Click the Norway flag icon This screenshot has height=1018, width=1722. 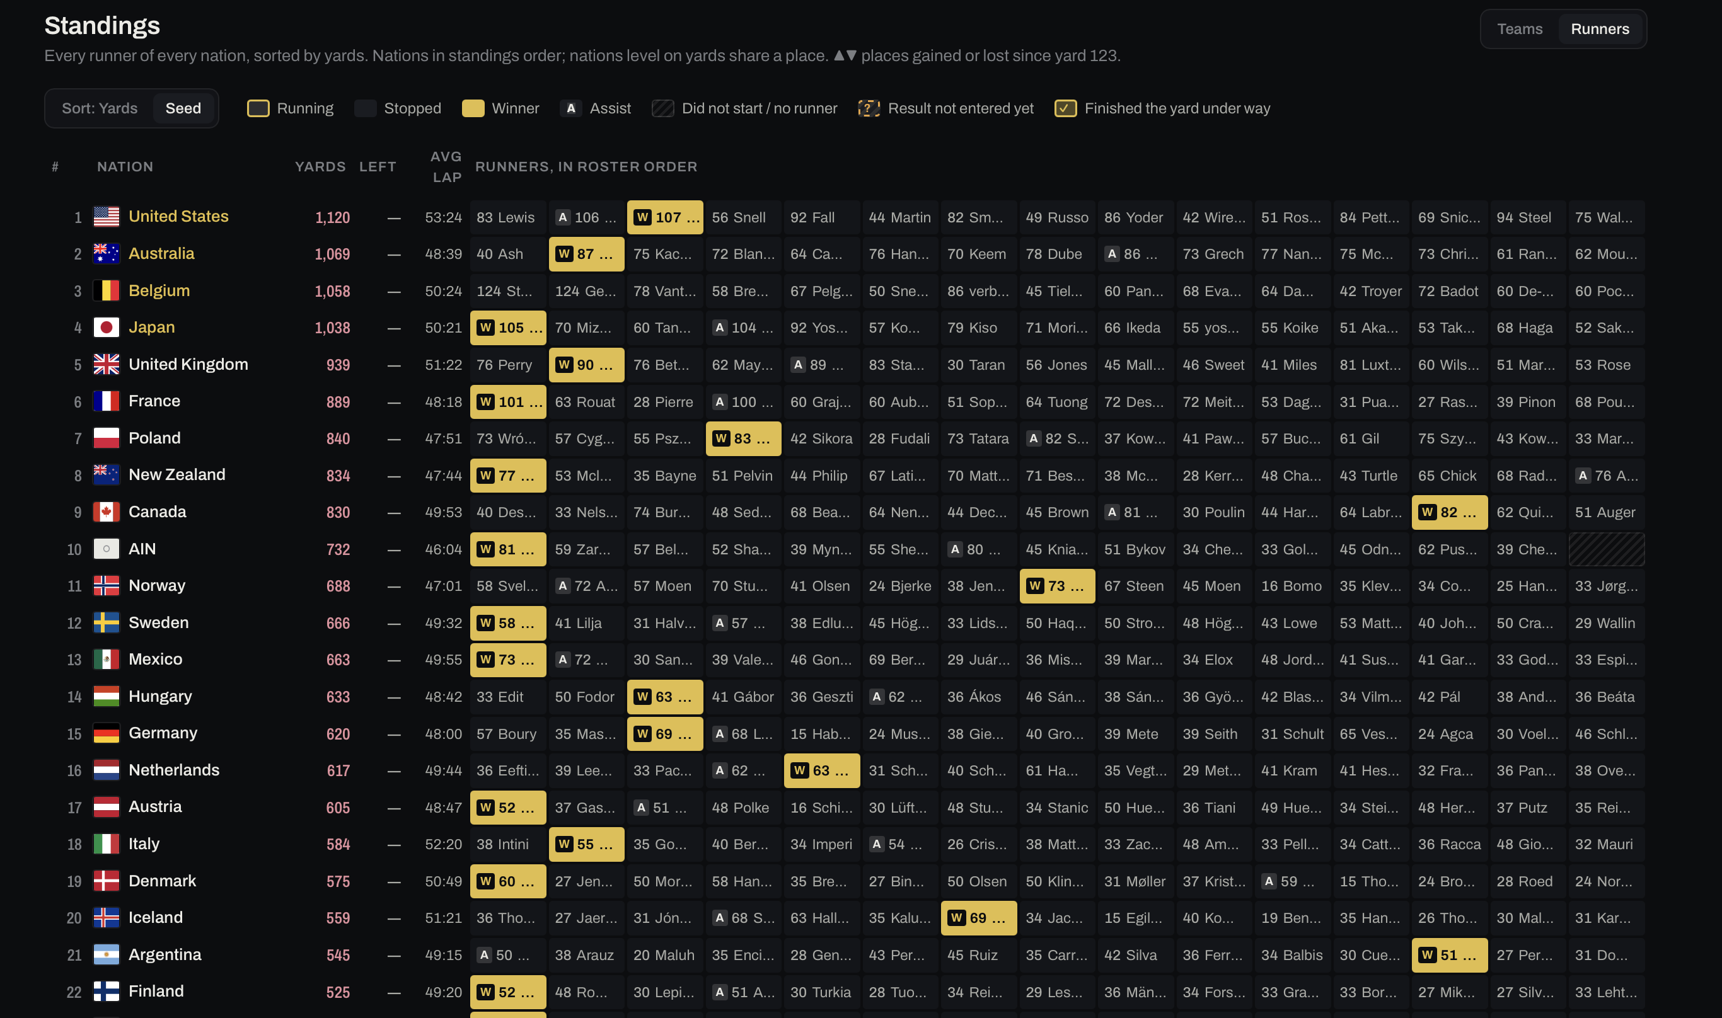(x=107, y=586)
